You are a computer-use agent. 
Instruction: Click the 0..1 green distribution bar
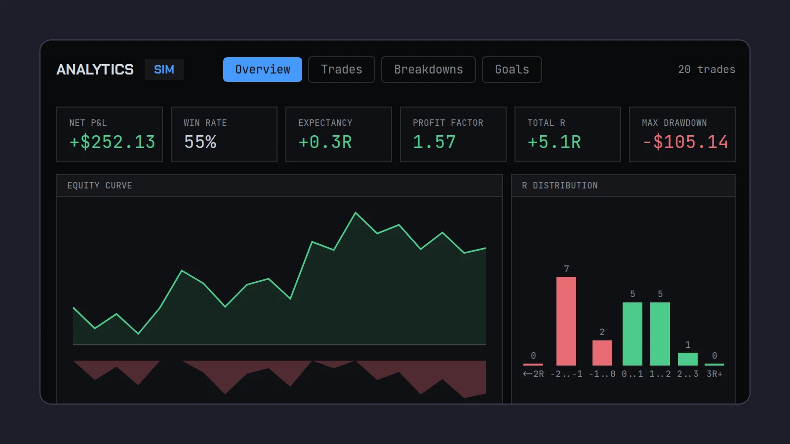(x=632, y=334)
